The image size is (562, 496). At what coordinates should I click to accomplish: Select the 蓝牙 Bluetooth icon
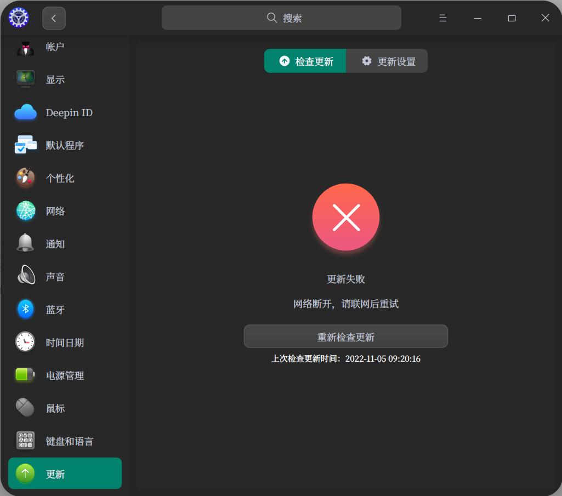pyautogui.click(x=25, y=309)
